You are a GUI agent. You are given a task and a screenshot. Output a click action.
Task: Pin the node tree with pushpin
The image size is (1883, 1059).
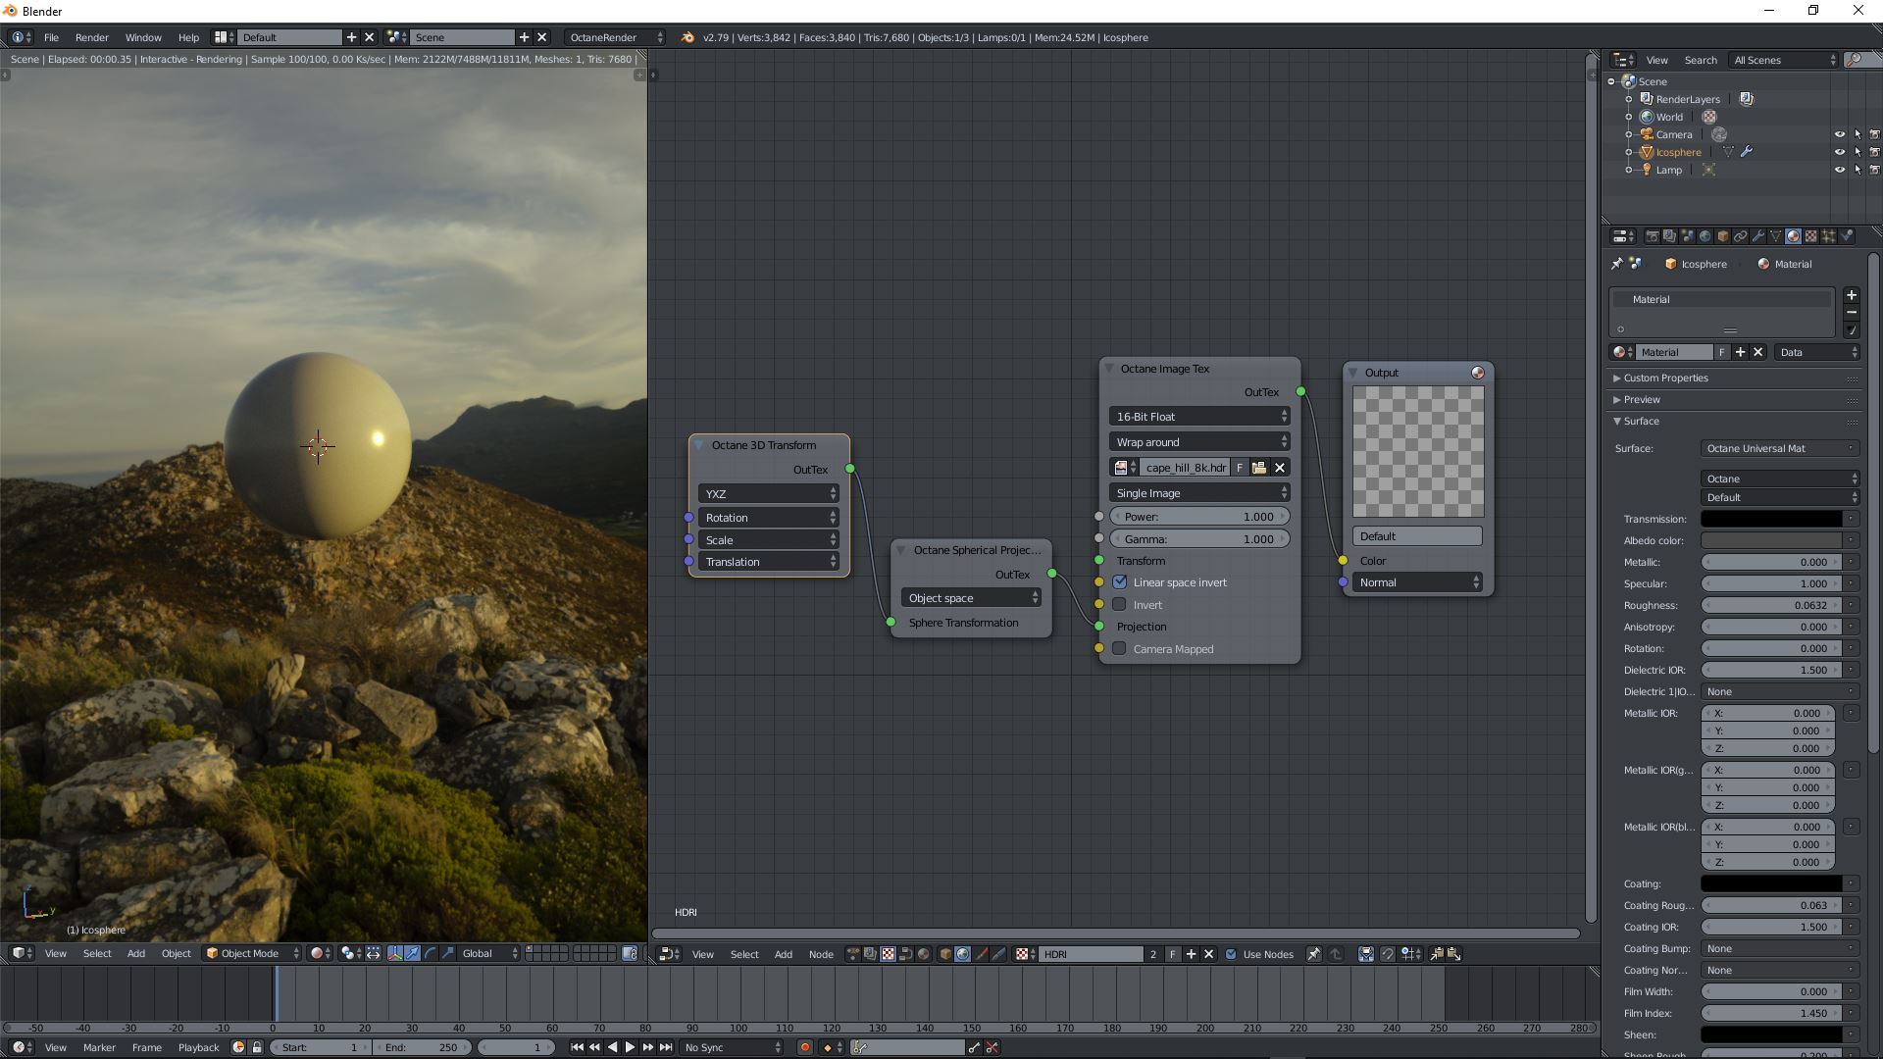tap(1313, 954)
